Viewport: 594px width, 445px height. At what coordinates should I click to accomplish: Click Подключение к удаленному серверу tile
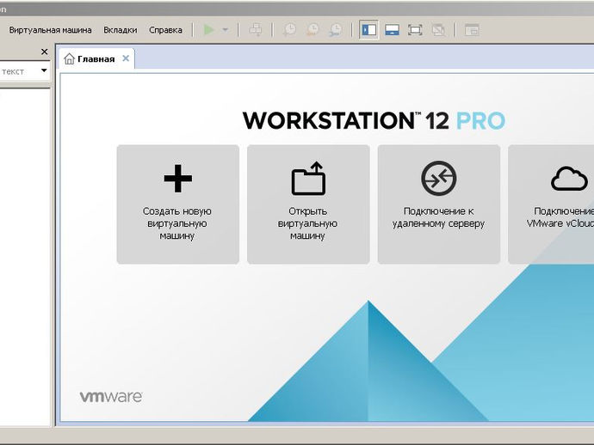[439, 204]
